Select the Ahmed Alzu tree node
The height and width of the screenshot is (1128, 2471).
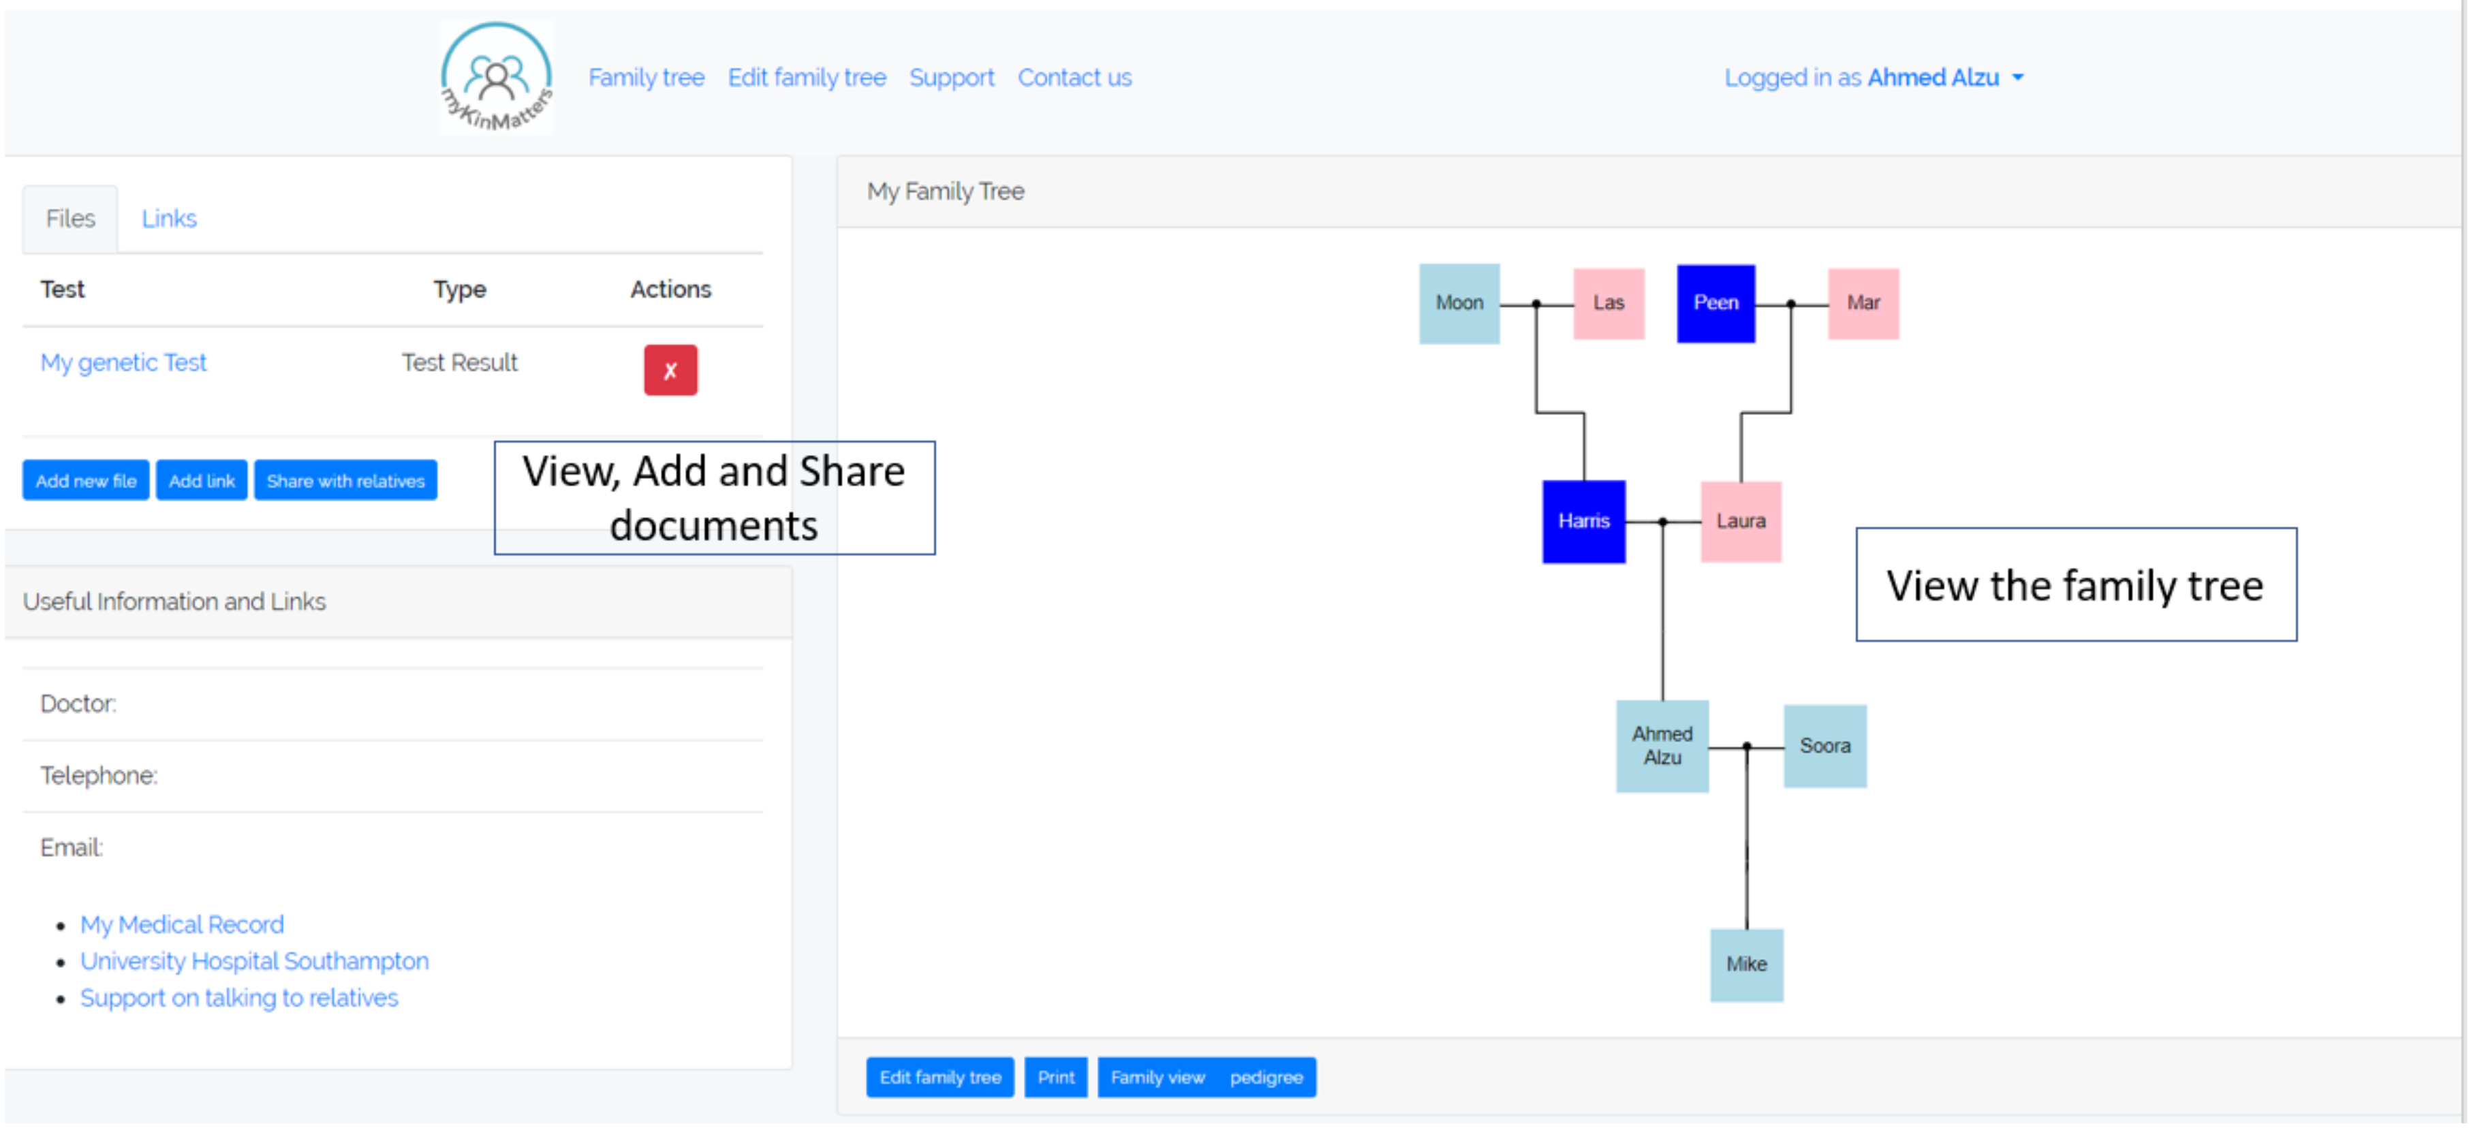coord(1662,745)
